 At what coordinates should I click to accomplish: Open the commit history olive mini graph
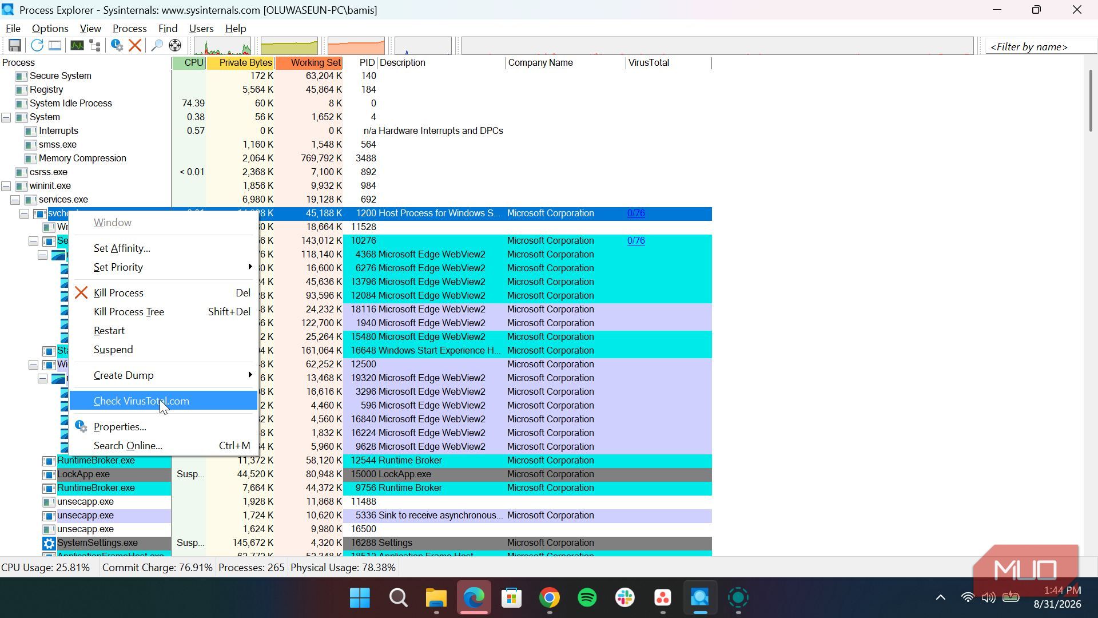pos(289,46)
